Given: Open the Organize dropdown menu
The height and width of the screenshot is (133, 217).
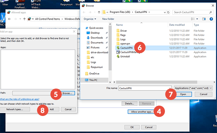Looking at the screenshot, I should click(x=90, y=19).
